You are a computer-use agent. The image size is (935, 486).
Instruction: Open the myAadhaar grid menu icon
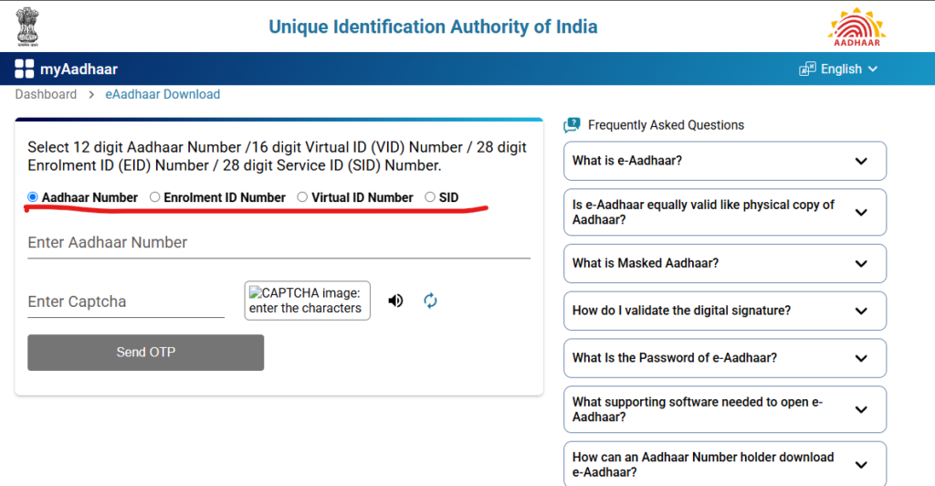tap(25, 69)
